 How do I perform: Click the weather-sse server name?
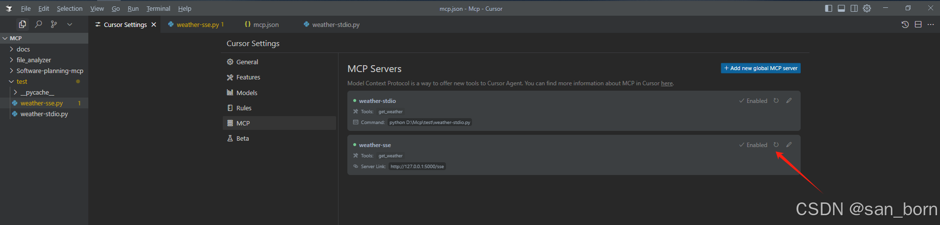pyautogui.click(x=375, y=145)
